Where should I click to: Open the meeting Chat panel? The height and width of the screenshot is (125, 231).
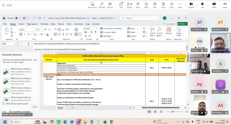pyautogui.click(x=121, y=5)
